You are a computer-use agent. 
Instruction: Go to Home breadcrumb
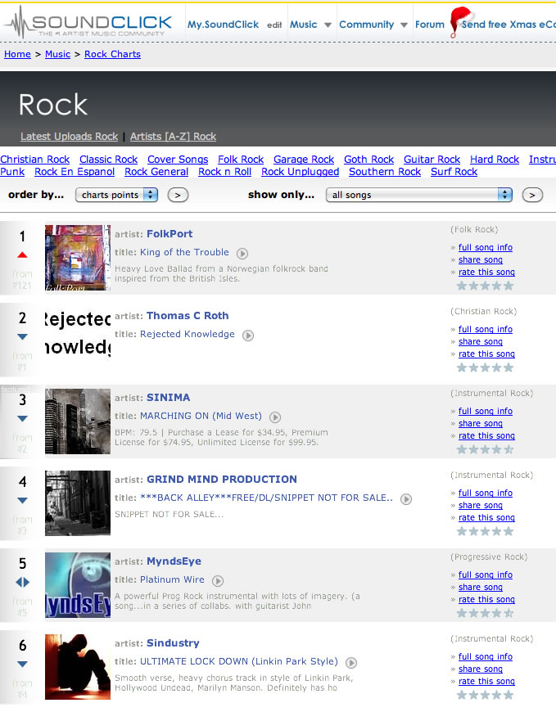(x=18, y=54)
